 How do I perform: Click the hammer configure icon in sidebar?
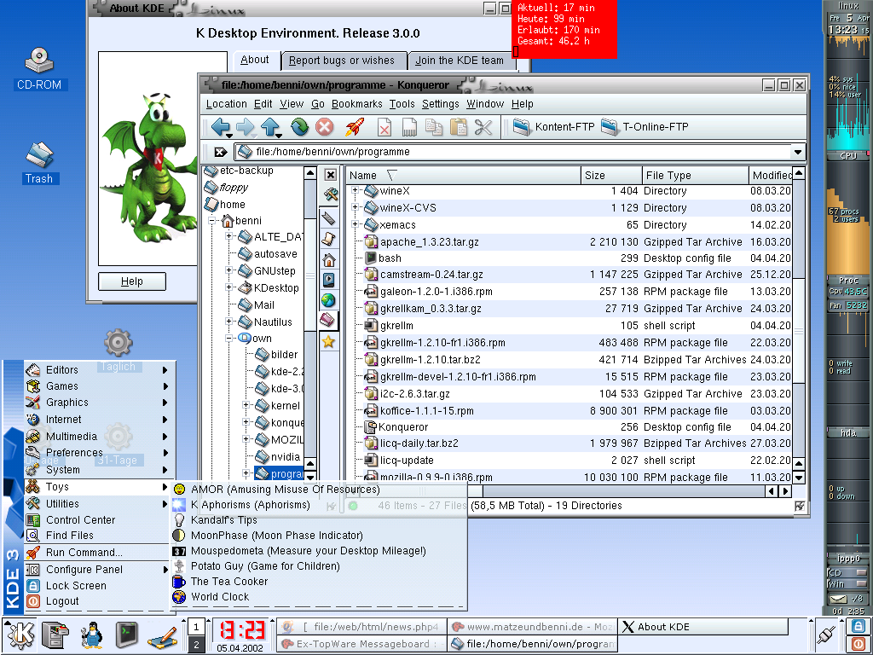[330, 194]
